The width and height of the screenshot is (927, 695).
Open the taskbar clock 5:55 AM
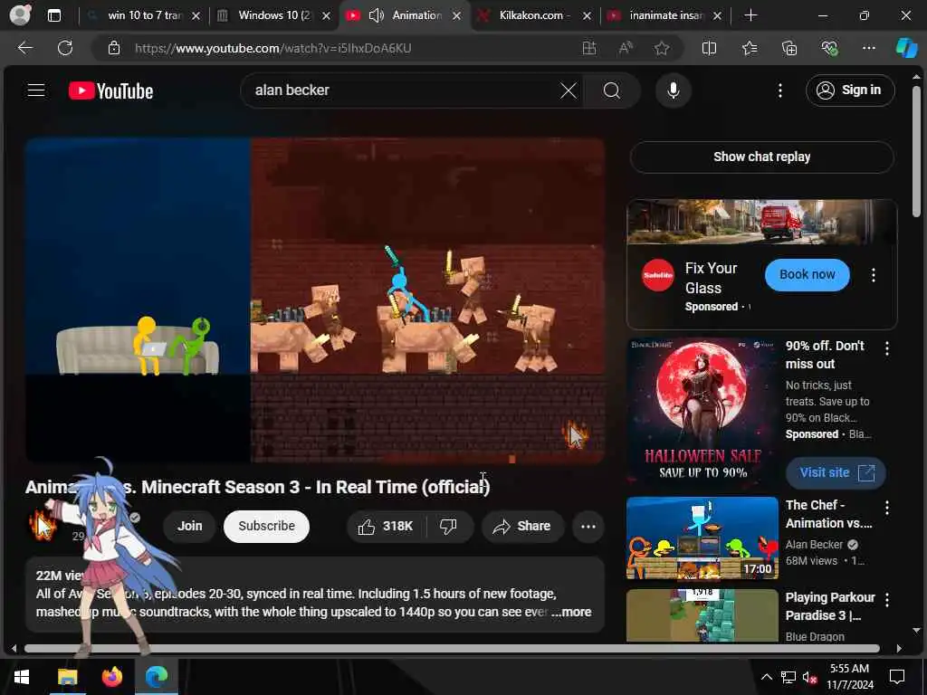(x=849, y=677)
